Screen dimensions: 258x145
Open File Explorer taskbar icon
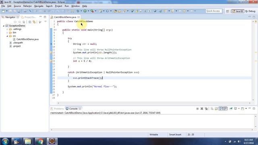click(28, 141)
